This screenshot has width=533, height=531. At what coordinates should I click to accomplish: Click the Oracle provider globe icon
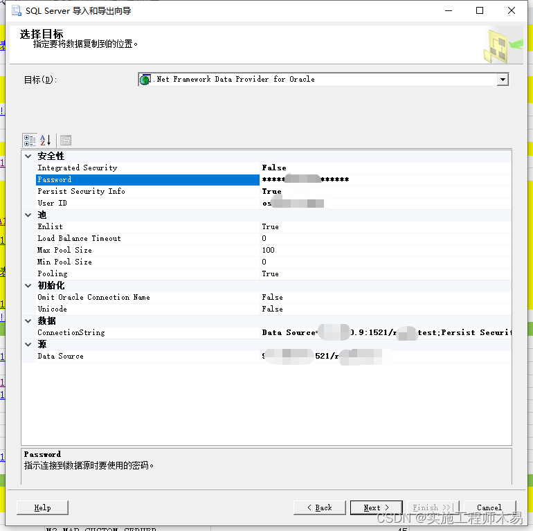pos(145,80)
